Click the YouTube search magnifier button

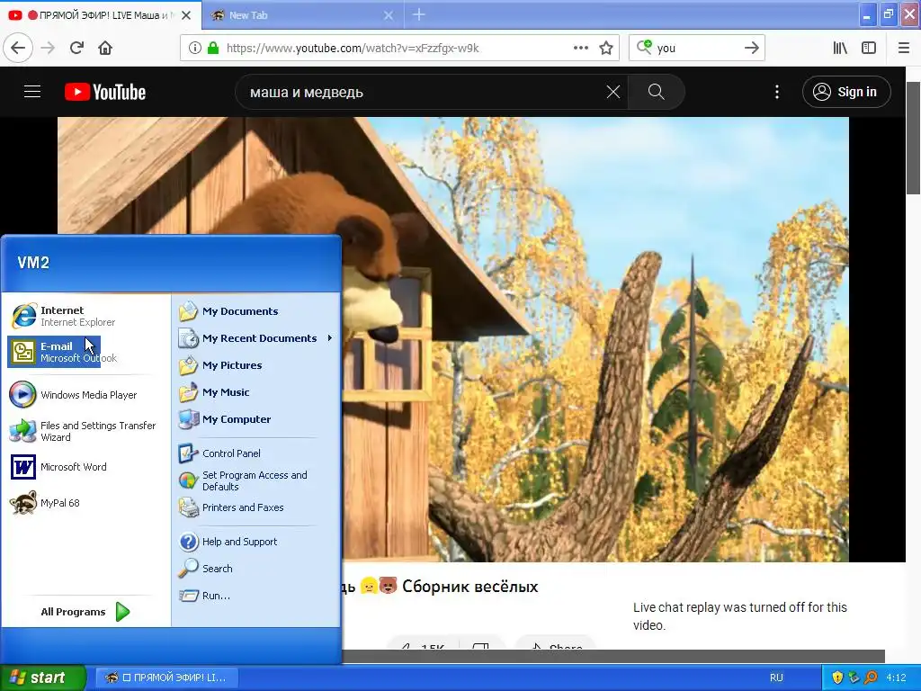coord(656,92)
